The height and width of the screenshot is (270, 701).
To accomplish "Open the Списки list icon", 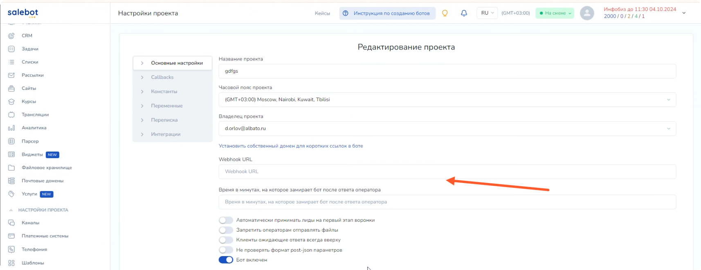I will click(x=11, y=62).
